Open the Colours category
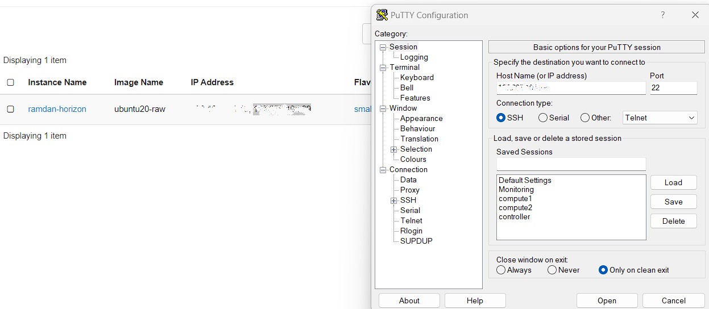The width and height of the screenshot is (709, 309). [413, 159]
